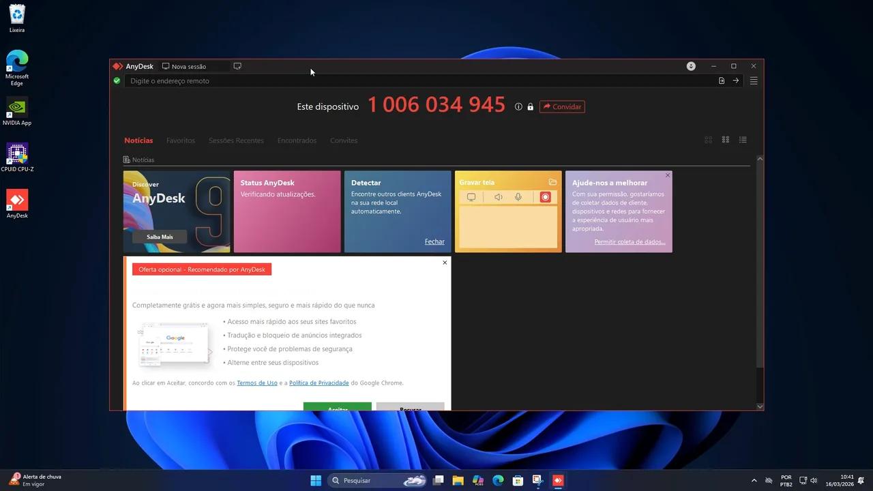Click the Discover AnyDesk 9 card image

tap(177, 211)
